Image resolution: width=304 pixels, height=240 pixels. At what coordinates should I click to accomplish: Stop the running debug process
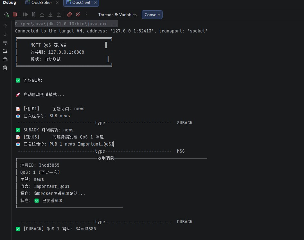tap(15, 14)
